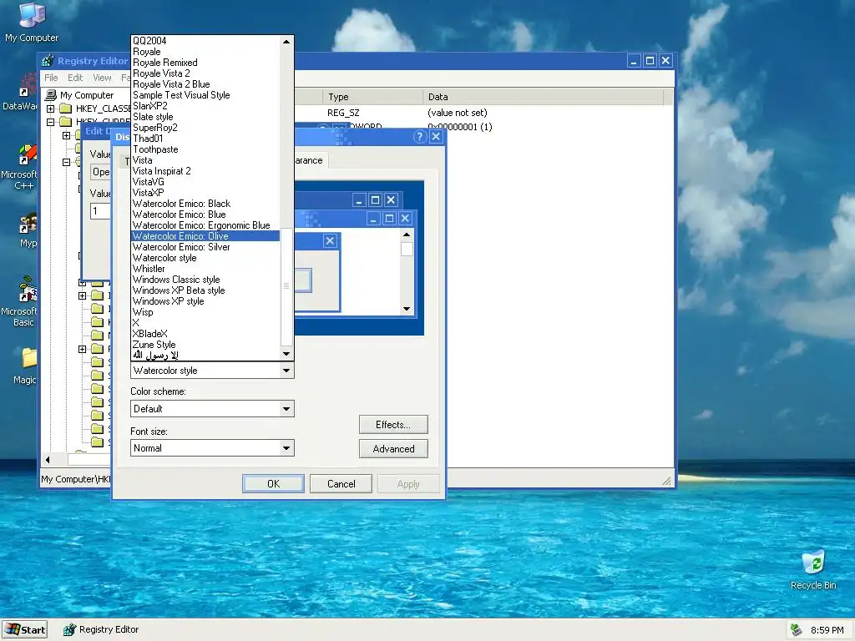Screen dimensions: 855x641
Task: Open the Effects settings button
Action: [393, 425]
